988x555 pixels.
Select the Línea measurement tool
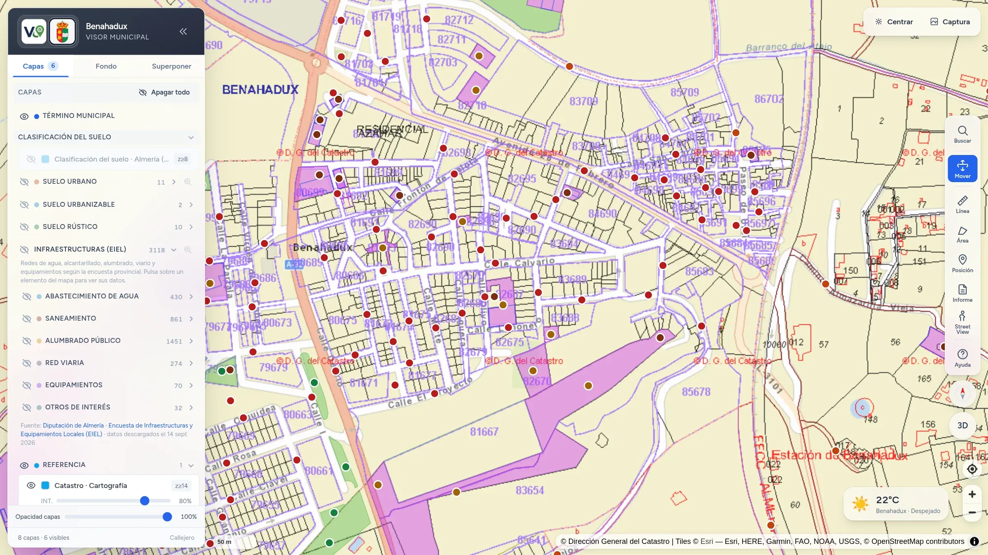coord(962,204)
